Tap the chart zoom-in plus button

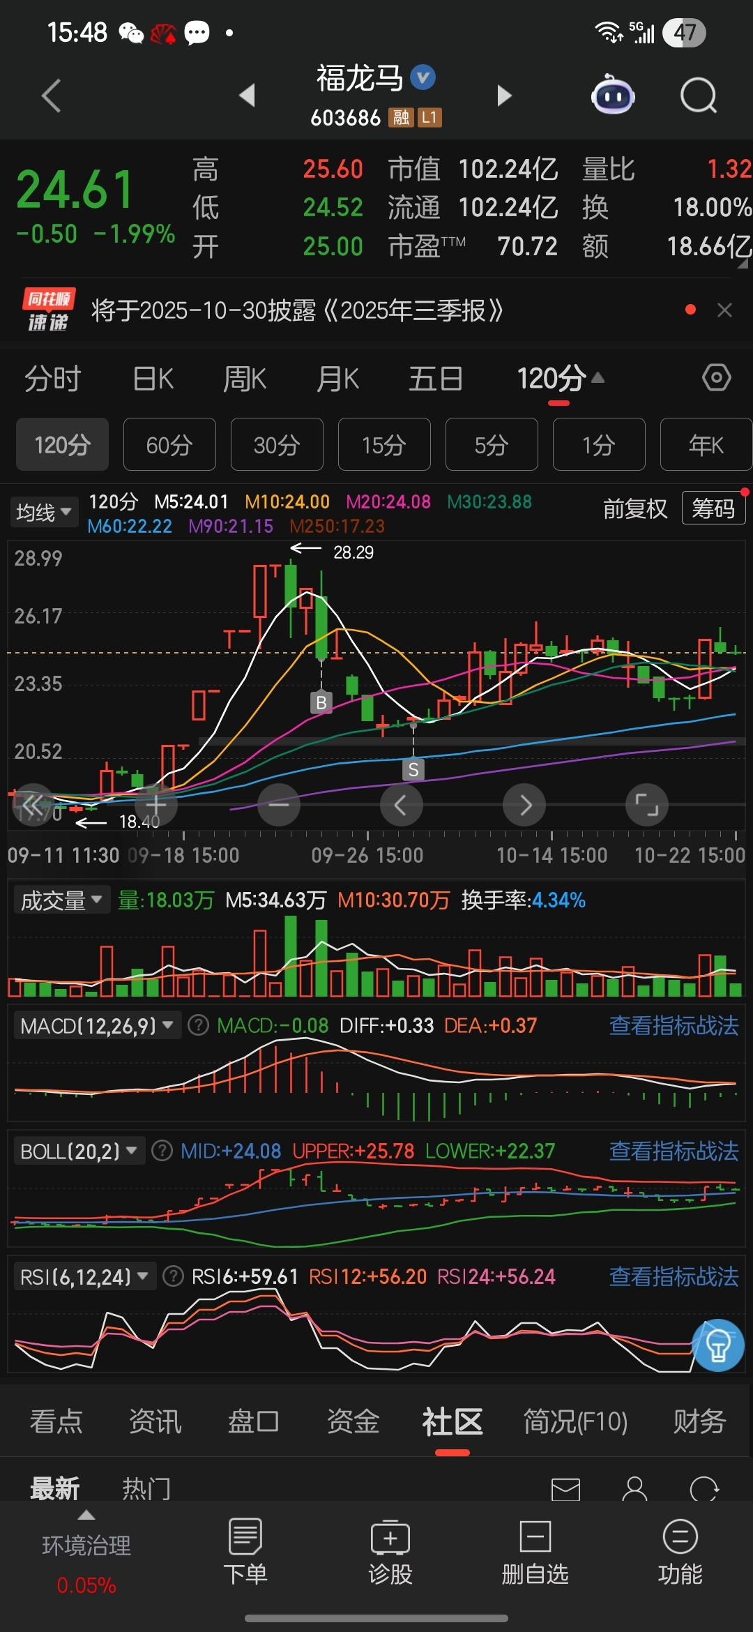[155, 805]
